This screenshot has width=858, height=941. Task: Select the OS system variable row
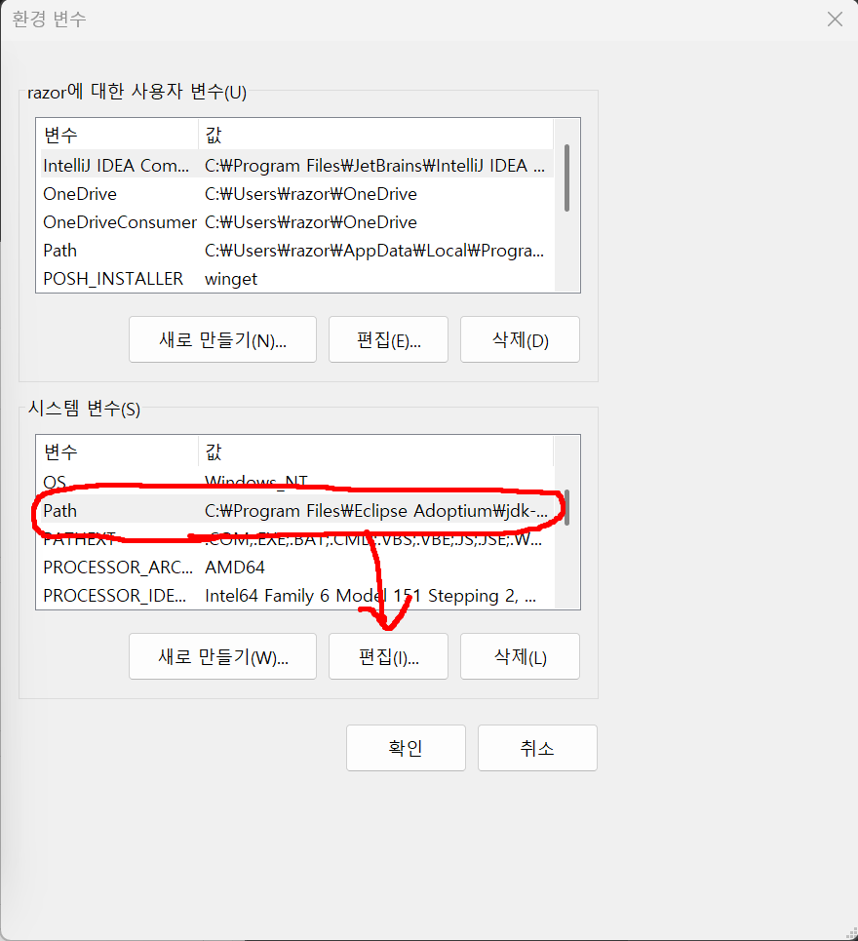pos(295,482)
